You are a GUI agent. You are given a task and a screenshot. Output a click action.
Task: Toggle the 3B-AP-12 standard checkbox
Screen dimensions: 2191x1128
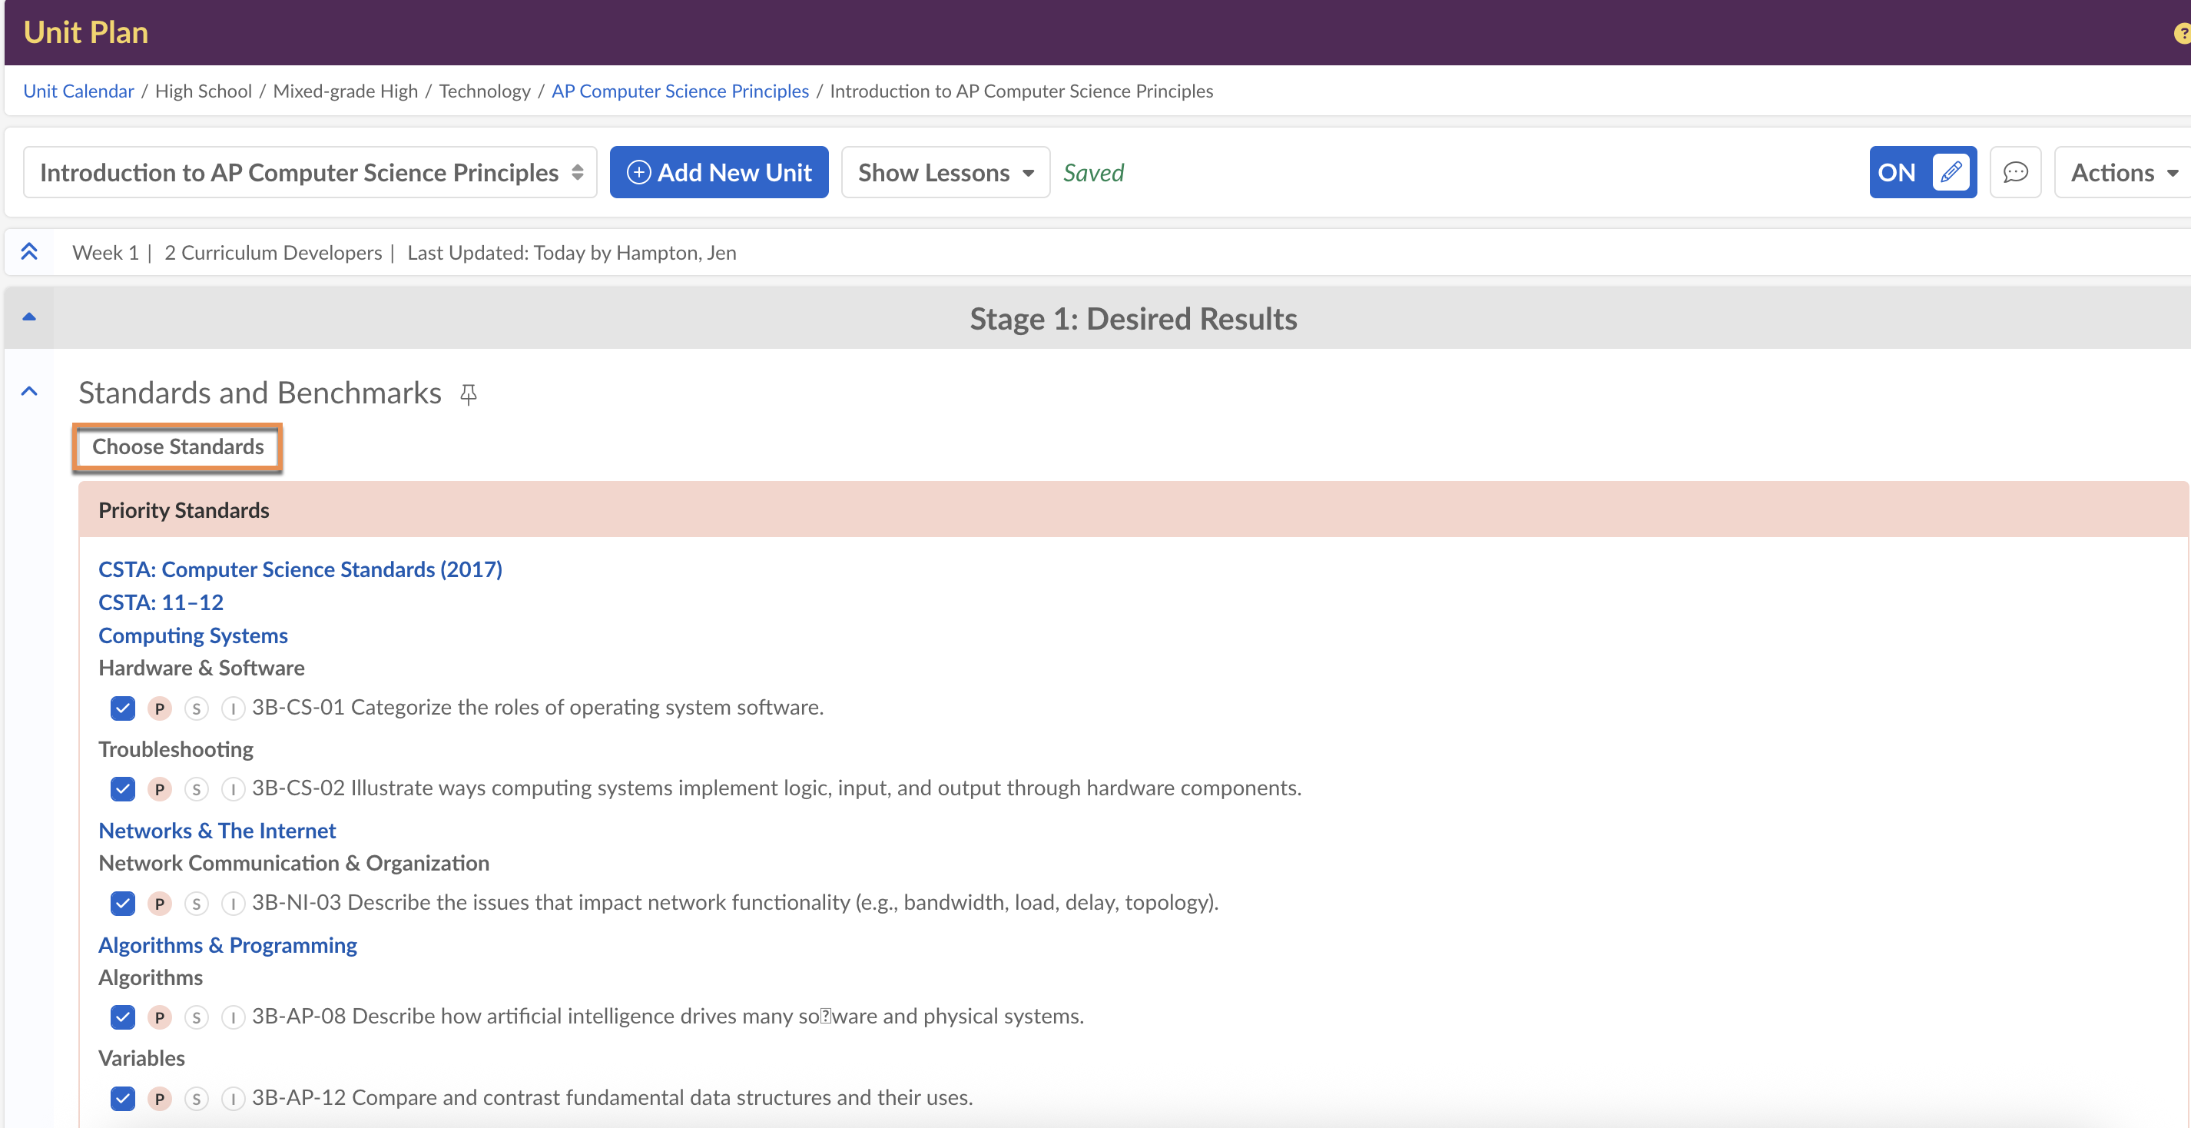click(x=122, y=1098)
